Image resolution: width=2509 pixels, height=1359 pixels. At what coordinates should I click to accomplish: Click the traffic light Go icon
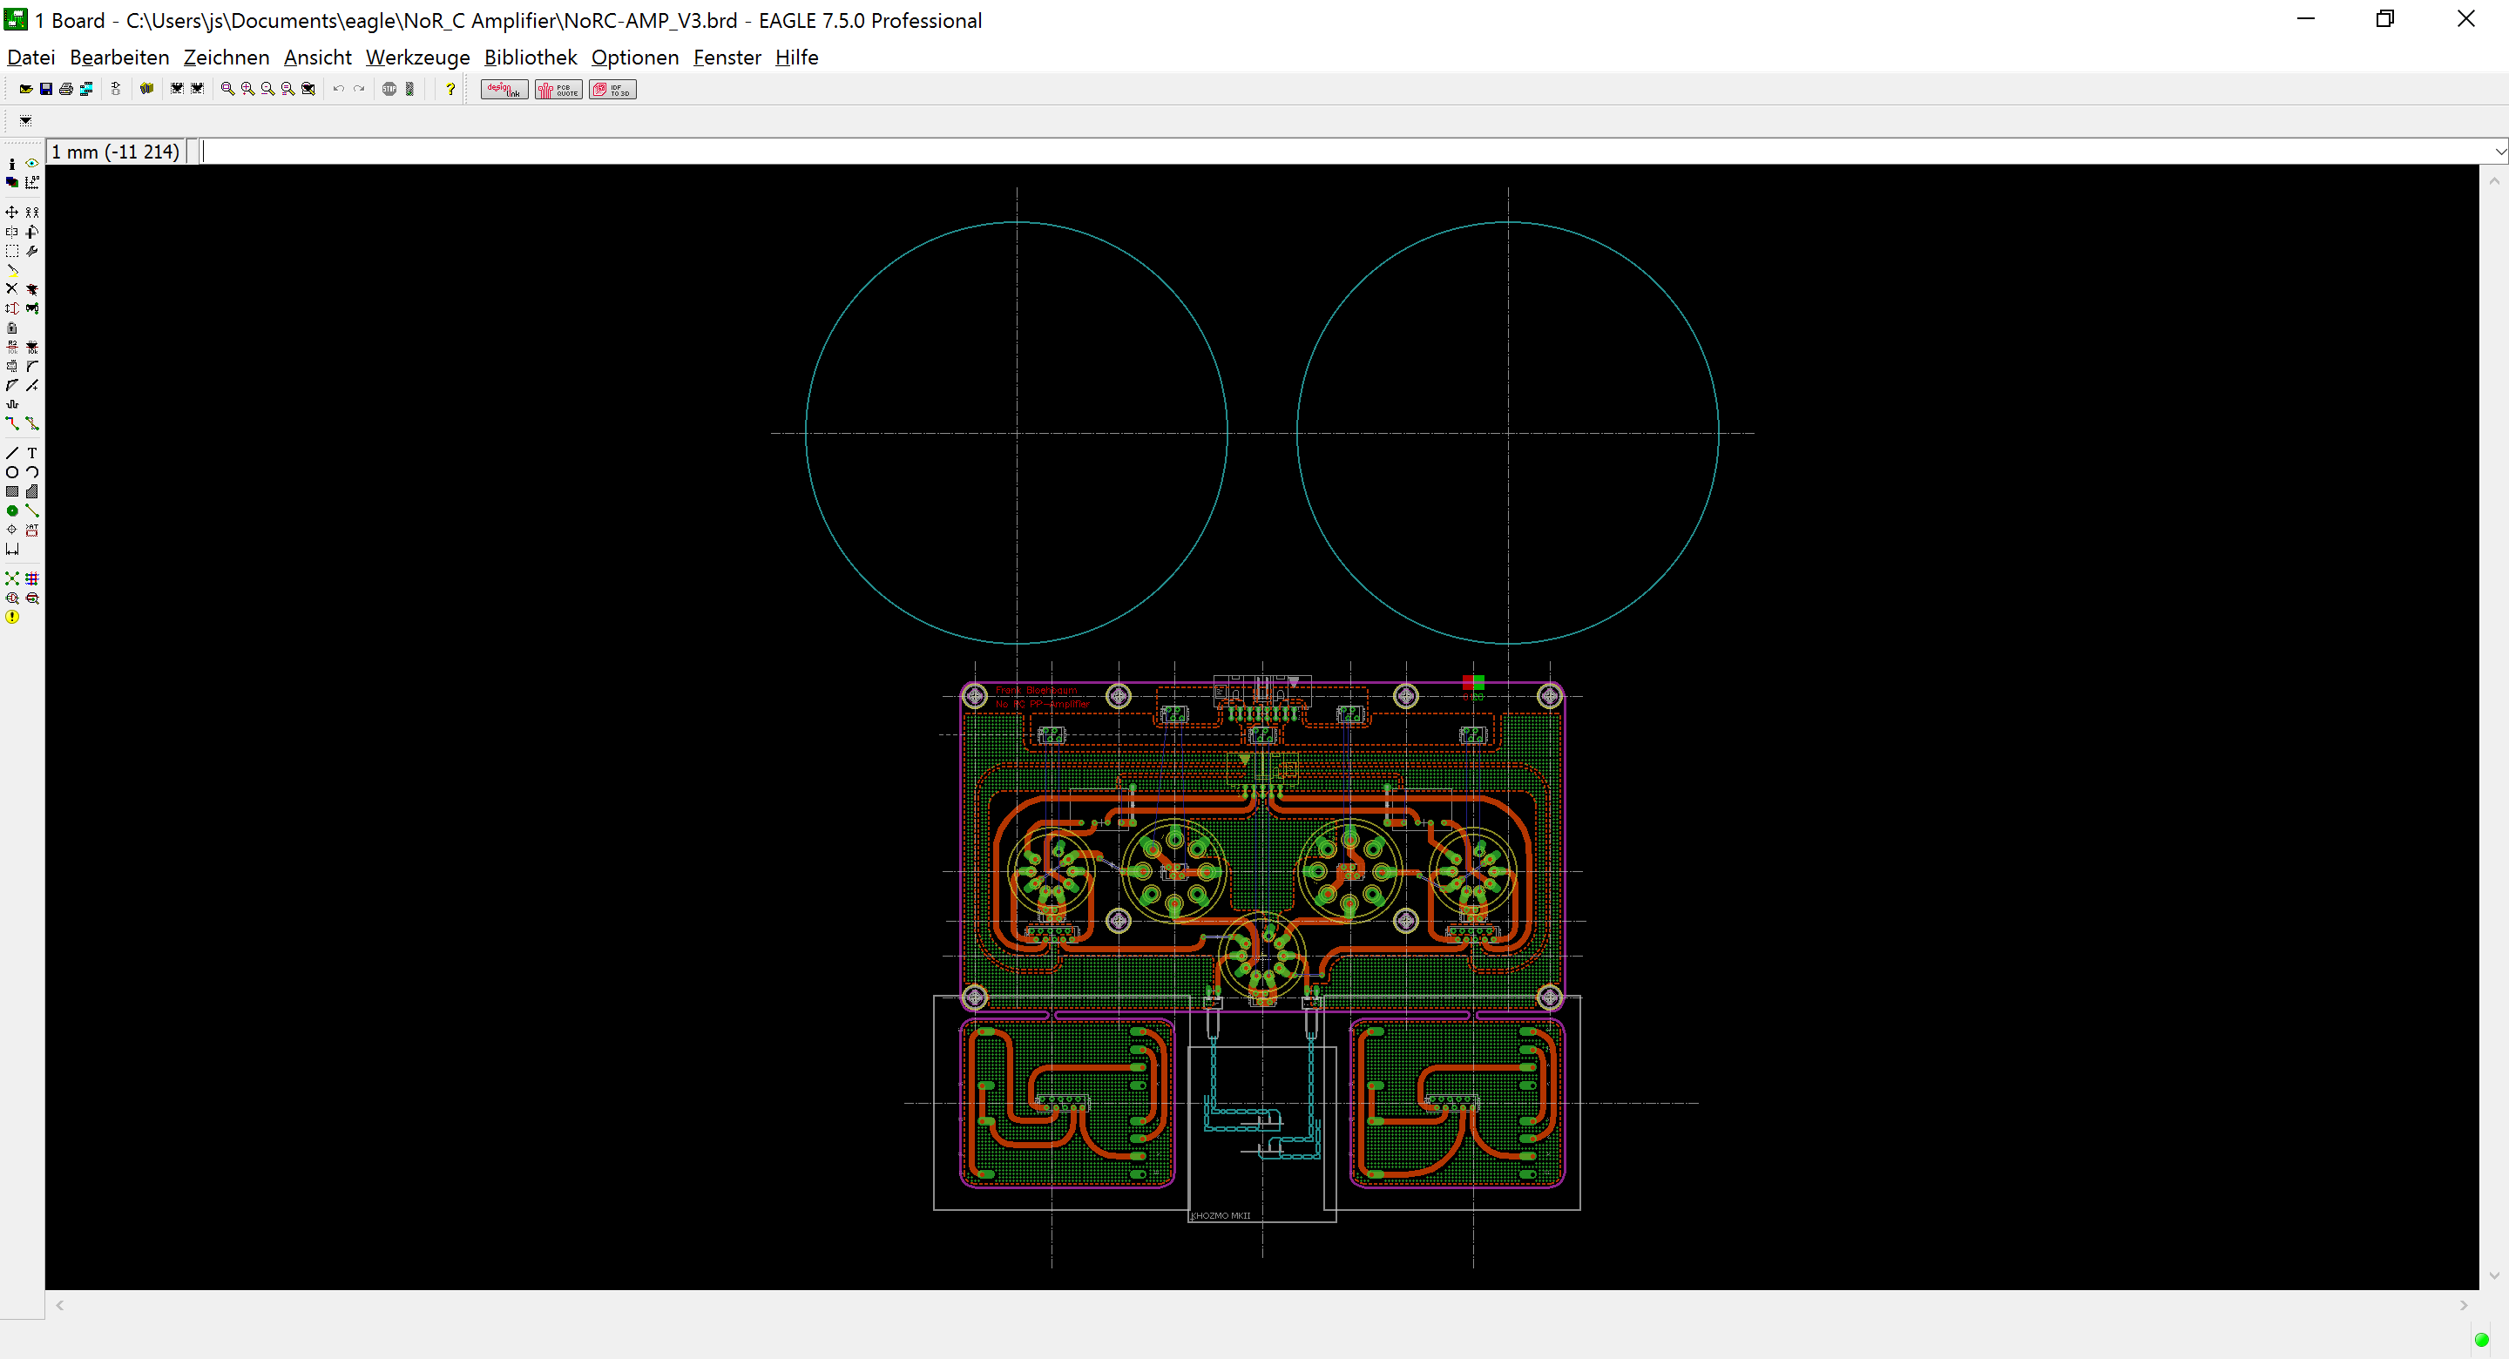pyautogui.click(x=410, y=89)
